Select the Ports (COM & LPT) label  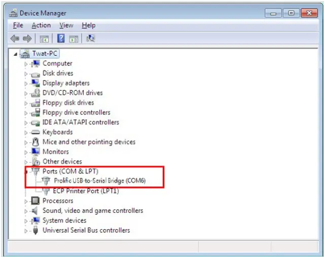pos(70,171)
